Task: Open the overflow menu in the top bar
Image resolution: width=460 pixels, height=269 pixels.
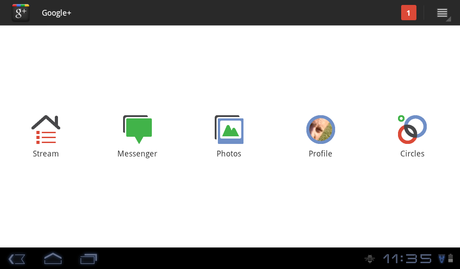Action: pos(442,13)
